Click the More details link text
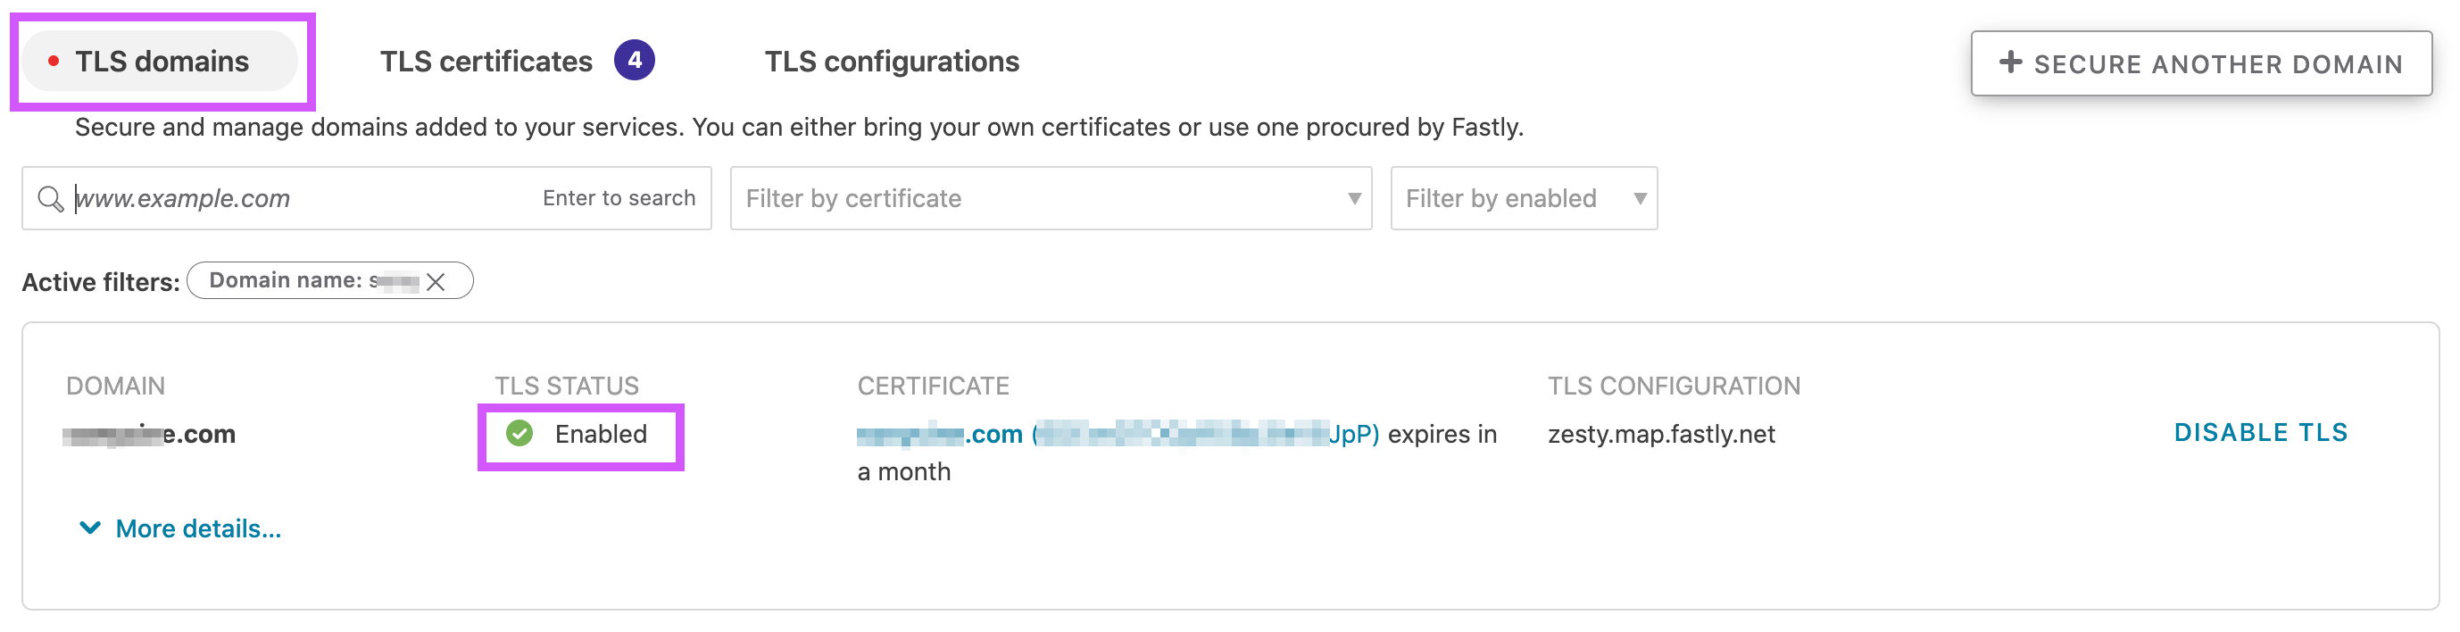The width and height of the screenshot is (2460, 632). click(199, 528)
